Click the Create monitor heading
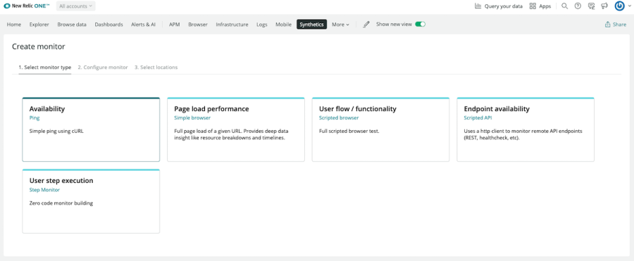634x261 pixels. [39, 46]
